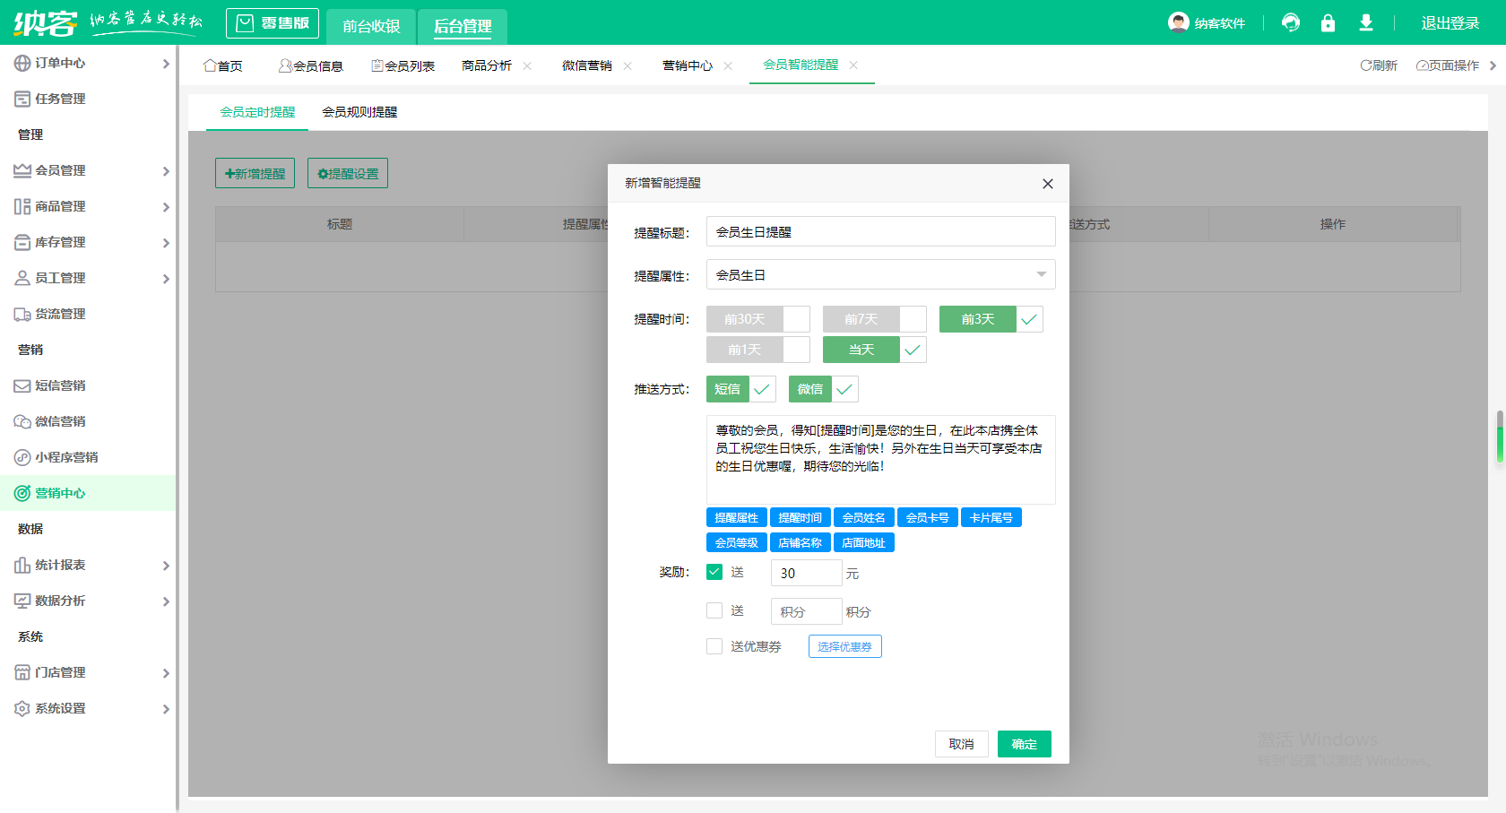Click the 门店管理 store icon
Viewport: 1506px width, 813px height.
point(22,672)
